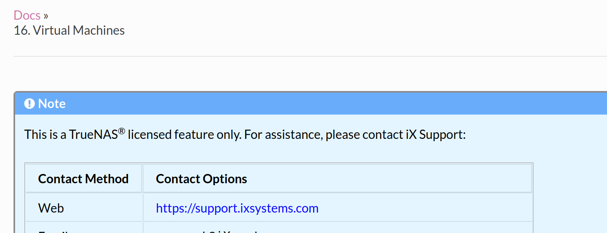This screenshot has width=607, height=233.
Task: Click the 16. Virtual Machines breadcrumb title
Action: (69, 30)
